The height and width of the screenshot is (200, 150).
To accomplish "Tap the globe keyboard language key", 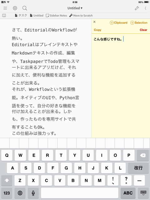I will [x=20, y=193].
